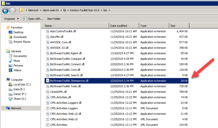Viewport: 218px width, 128px height.
Task: Select BizStreamToolkit.Compare.dll
Action: (x=68, y=59)
